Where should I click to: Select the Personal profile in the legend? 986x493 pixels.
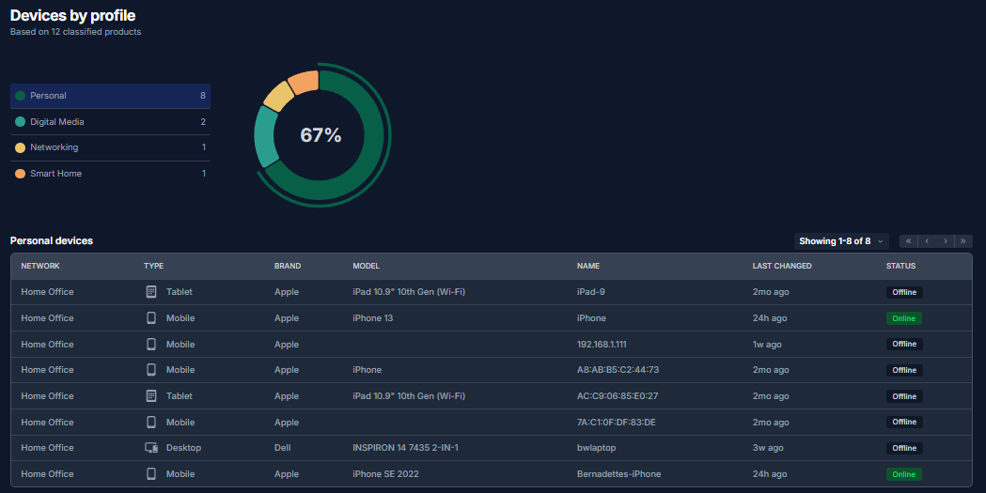(110, 96)
